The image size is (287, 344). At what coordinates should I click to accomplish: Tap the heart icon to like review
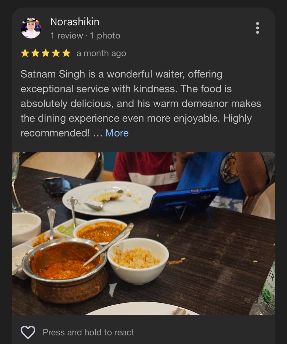28,332
